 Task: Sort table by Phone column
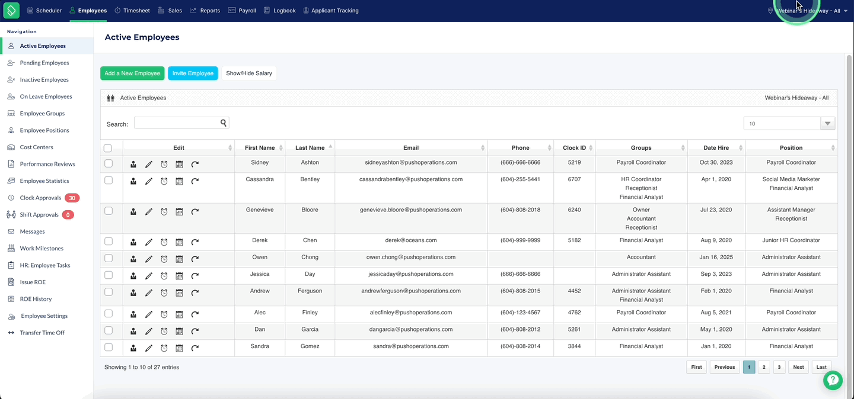[521, 148]
